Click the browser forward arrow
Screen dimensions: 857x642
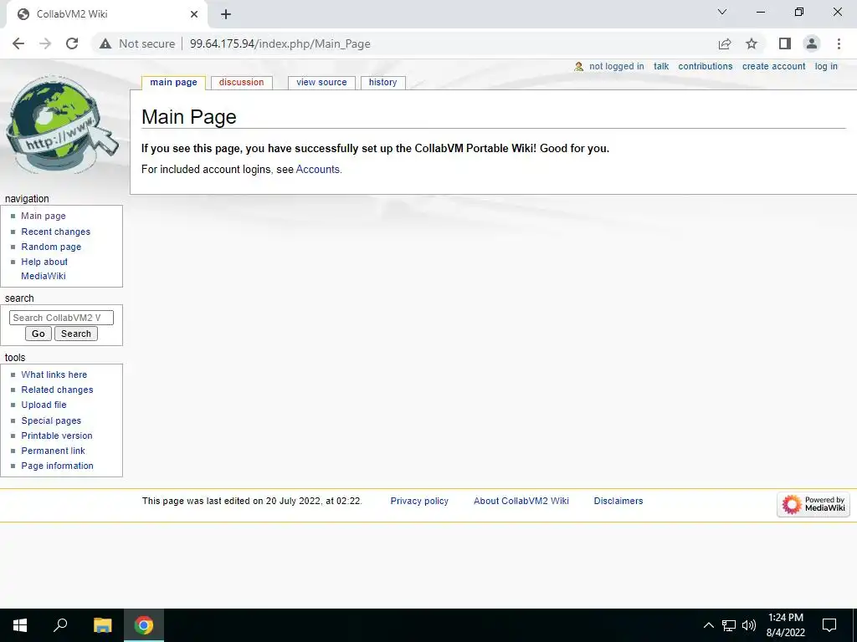point(45,43)
